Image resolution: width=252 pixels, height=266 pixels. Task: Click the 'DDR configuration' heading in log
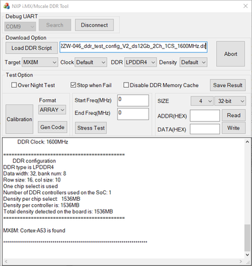coord(34,161)
